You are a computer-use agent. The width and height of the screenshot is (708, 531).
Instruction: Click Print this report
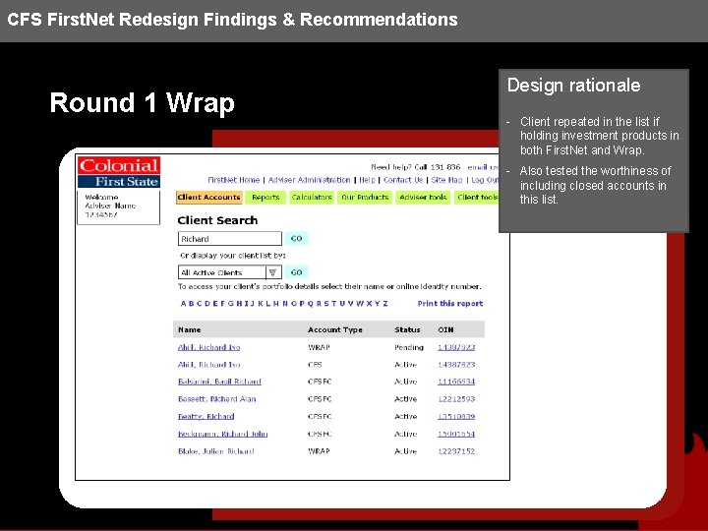(450, 304)
